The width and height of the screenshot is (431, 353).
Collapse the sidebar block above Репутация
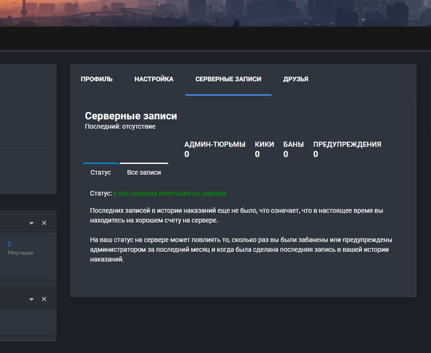(x=32, y=223)
